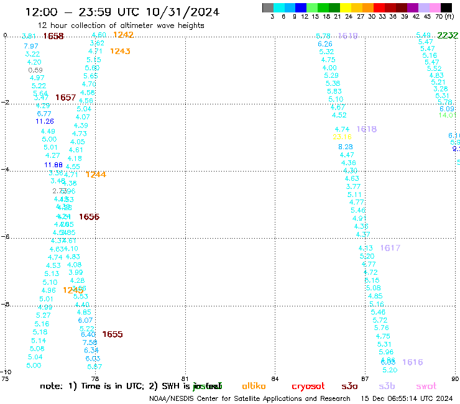Click the latitude axis label -6
This screenshot has height=404, width=460.
tap(5, 236)
